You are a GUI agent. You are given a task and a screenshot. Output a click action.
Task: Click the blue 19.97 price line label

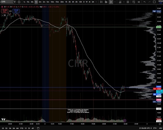click(x=159, y=87)
